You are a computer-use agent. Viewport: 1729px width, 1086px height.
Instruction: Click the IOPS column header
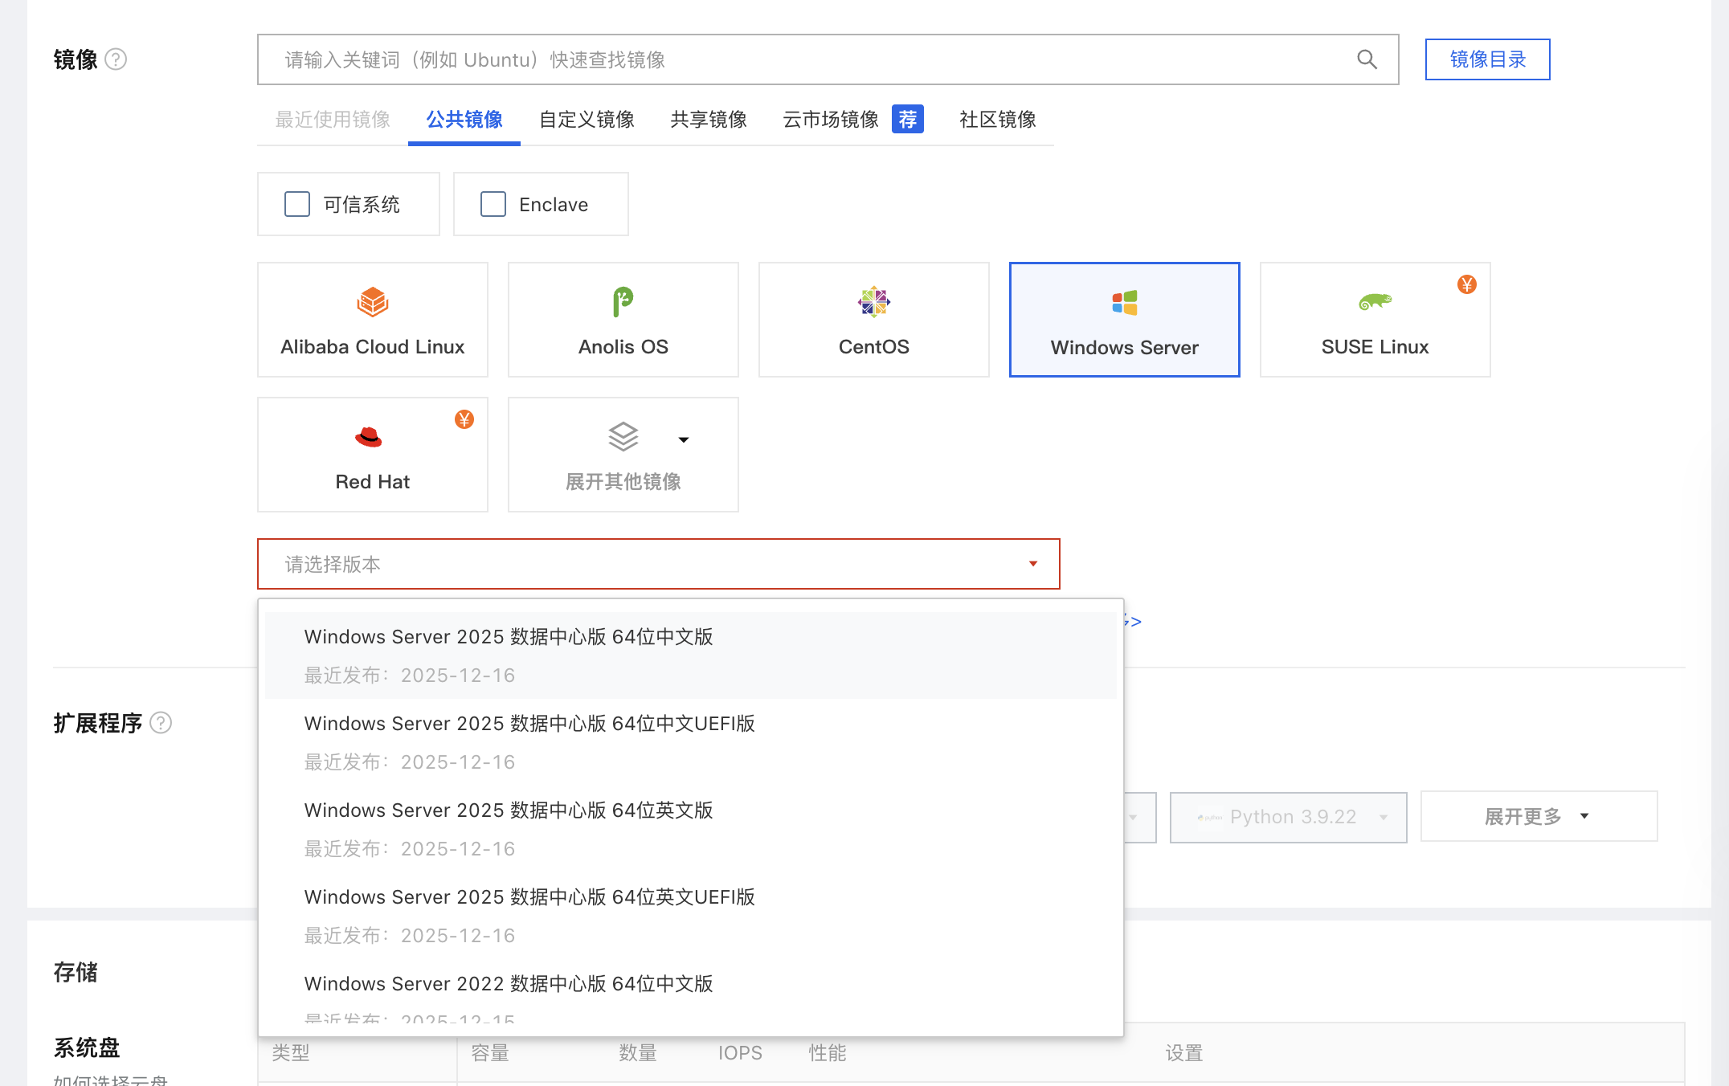click(x=740, y=1053)
